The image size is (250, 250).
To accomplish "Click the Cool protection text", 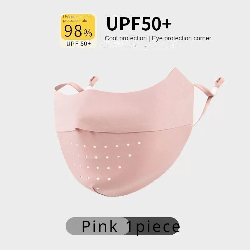I will [126, 38].
